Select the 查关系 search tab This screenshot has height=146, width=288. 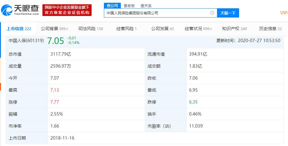coord(146,6)
